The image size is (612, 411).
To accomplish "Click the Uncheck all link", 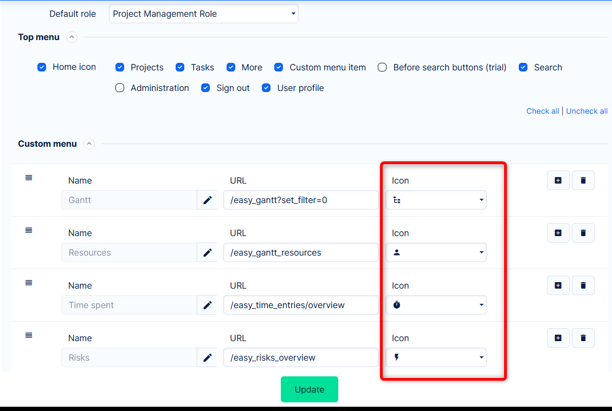I will [x=587, y=111].
